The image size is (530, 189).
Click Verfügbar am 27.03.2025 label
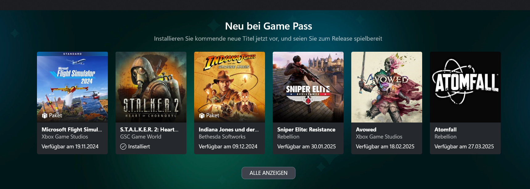tap(464, 147)
